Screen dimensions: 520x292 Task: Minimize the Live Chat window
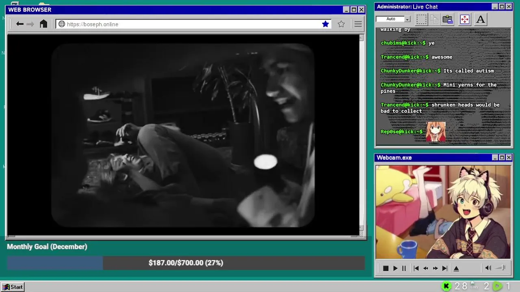tap(495, 6)
